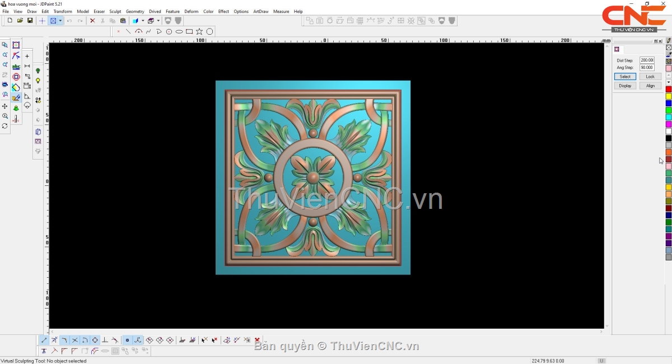Screen dimensions: 672x364
Task: Click the Select button in the side panel
Action: pos(625,77)
